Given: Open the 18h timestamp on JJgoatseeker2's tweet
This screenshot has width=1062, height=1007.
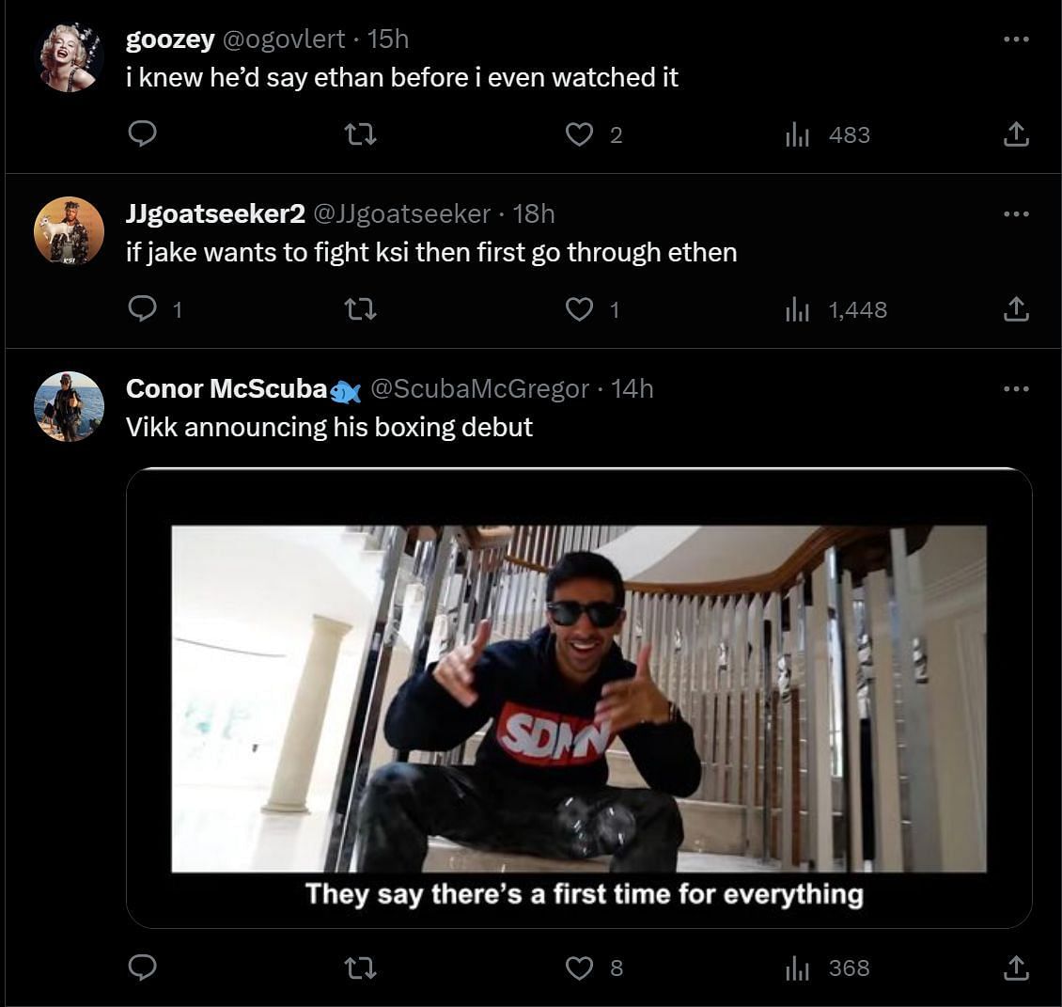Looking at the screenshot, I should (x=534, y=213).
